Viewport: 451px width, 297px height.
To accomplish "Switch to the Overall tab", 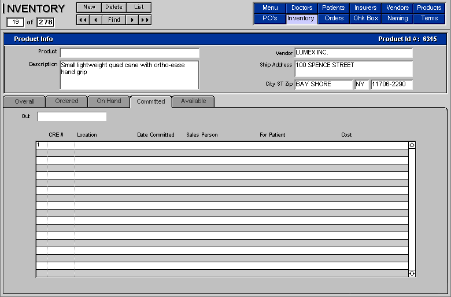I will pos(24,101).
